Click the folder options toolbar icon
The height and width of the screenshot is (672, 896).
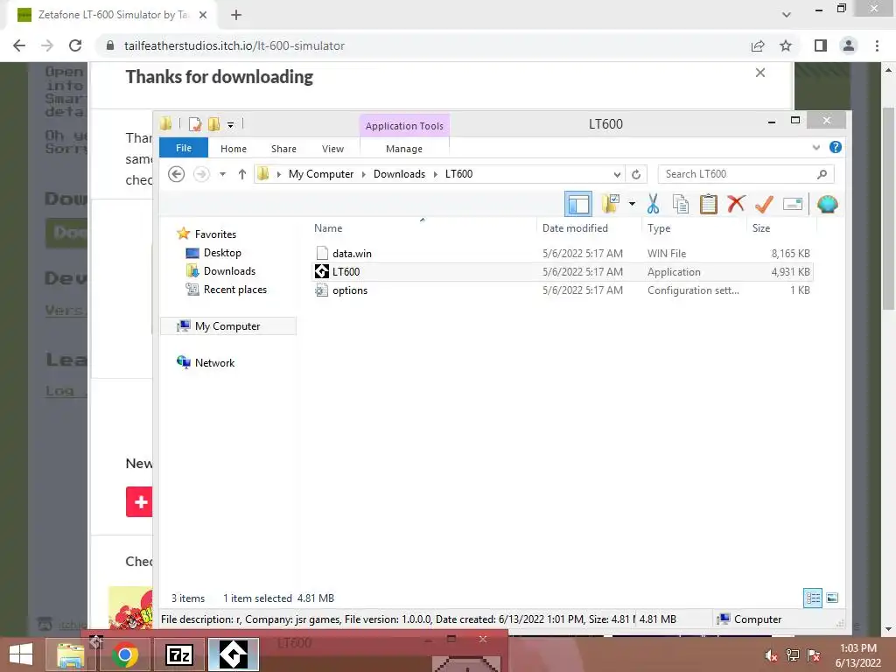[610, 203]
